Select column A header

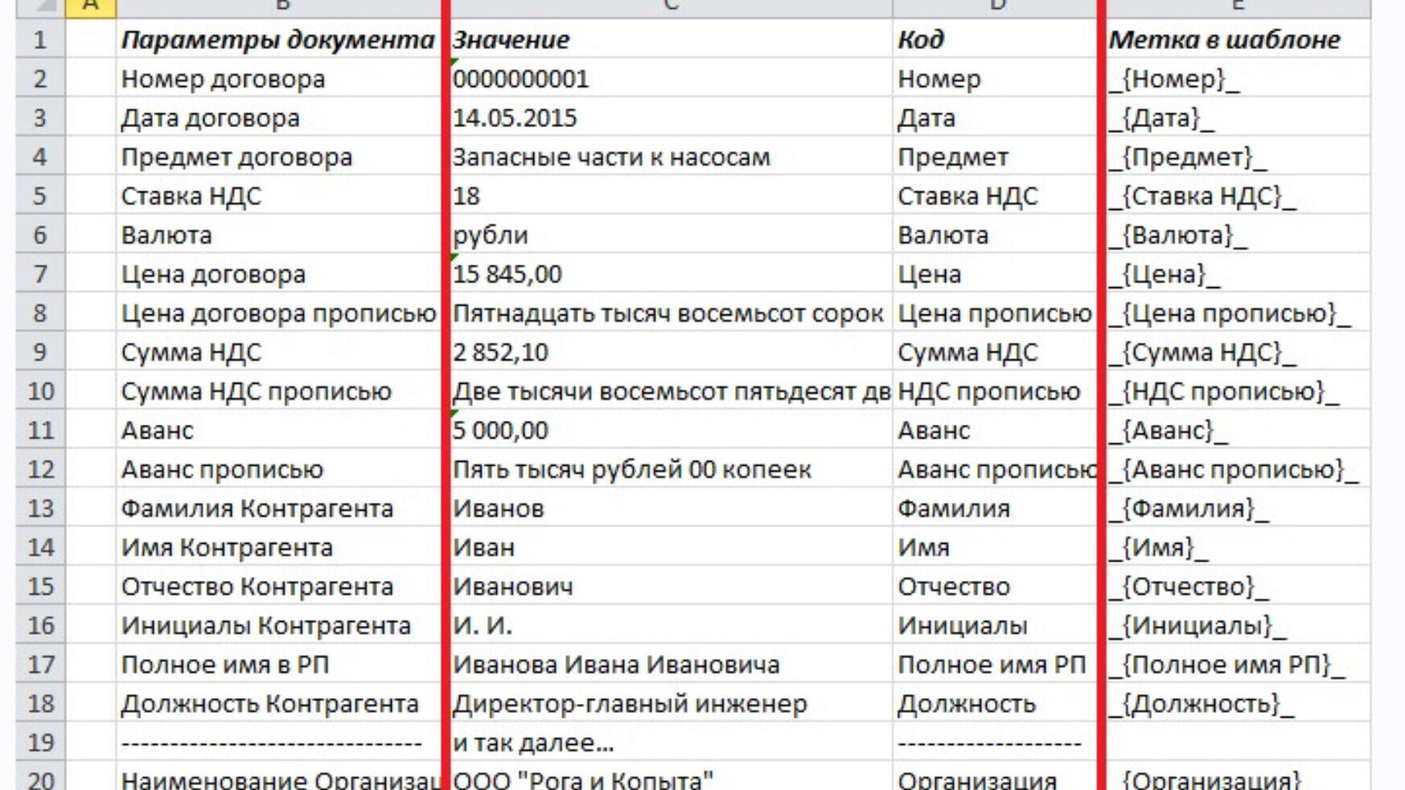tap(90, 6)
